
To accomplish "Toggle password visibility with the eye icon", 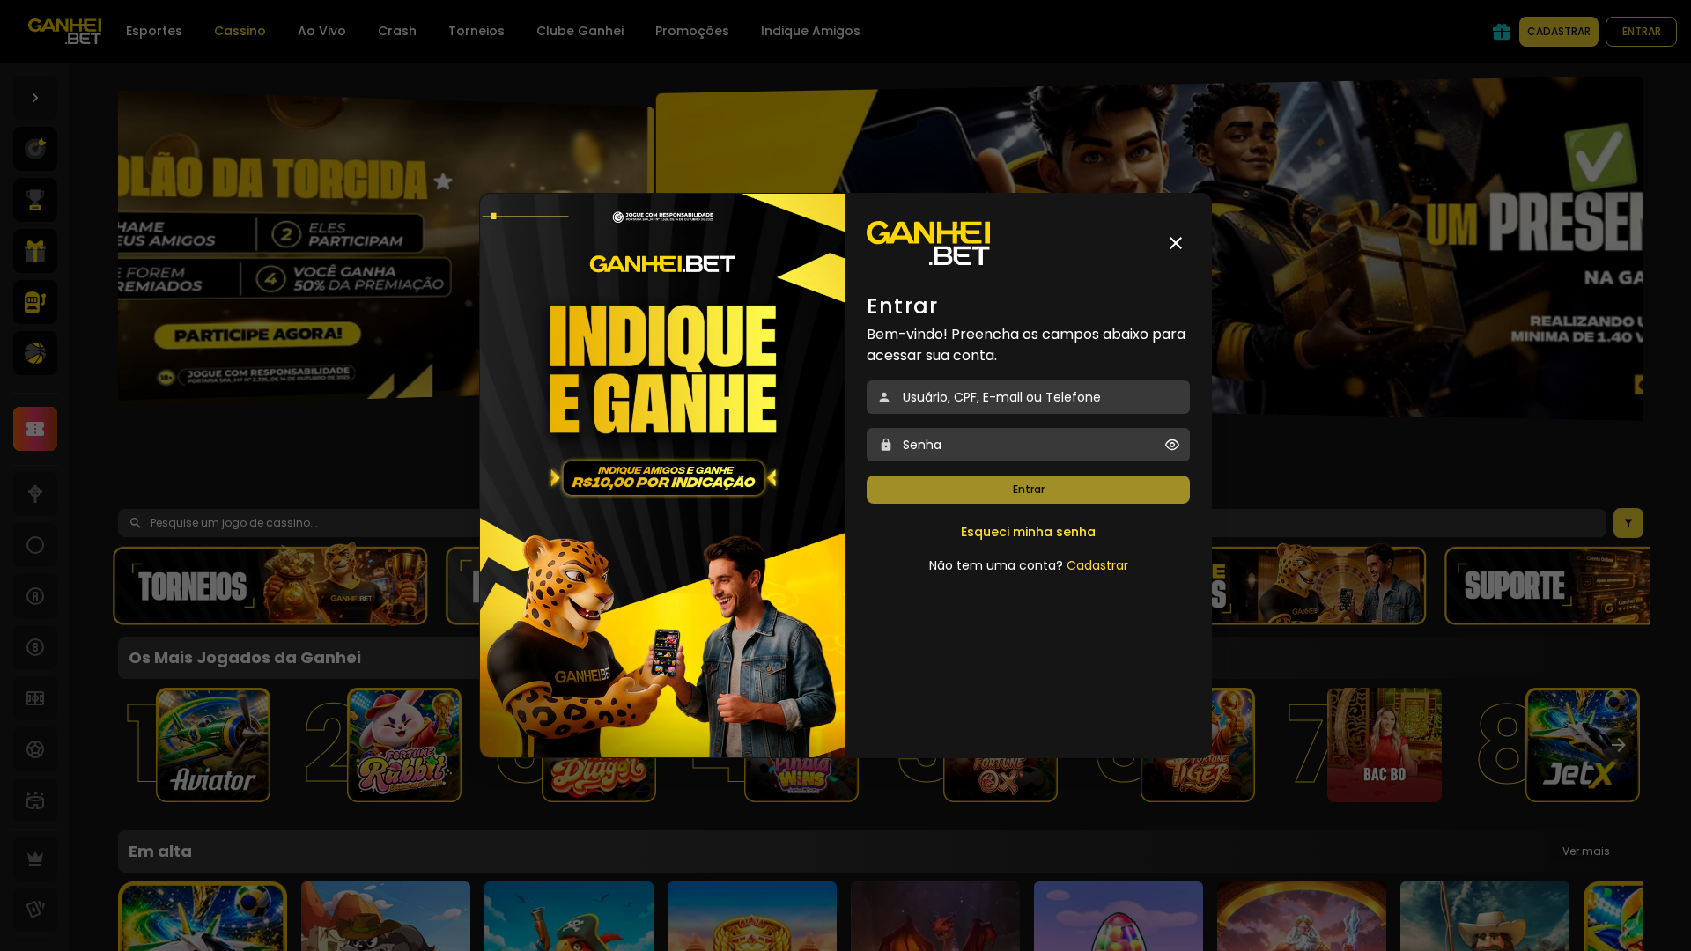I will tap(1172, 445).
